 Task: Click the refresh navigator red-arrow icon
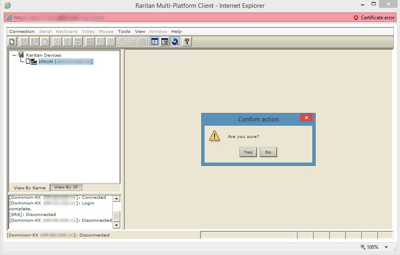(x=165, y=41)
